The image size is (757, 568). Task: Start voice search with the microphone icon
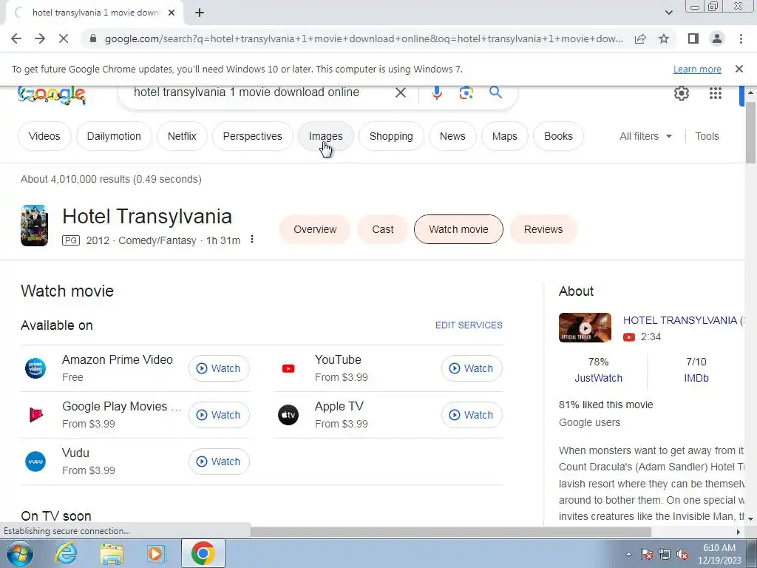[436, 92]
